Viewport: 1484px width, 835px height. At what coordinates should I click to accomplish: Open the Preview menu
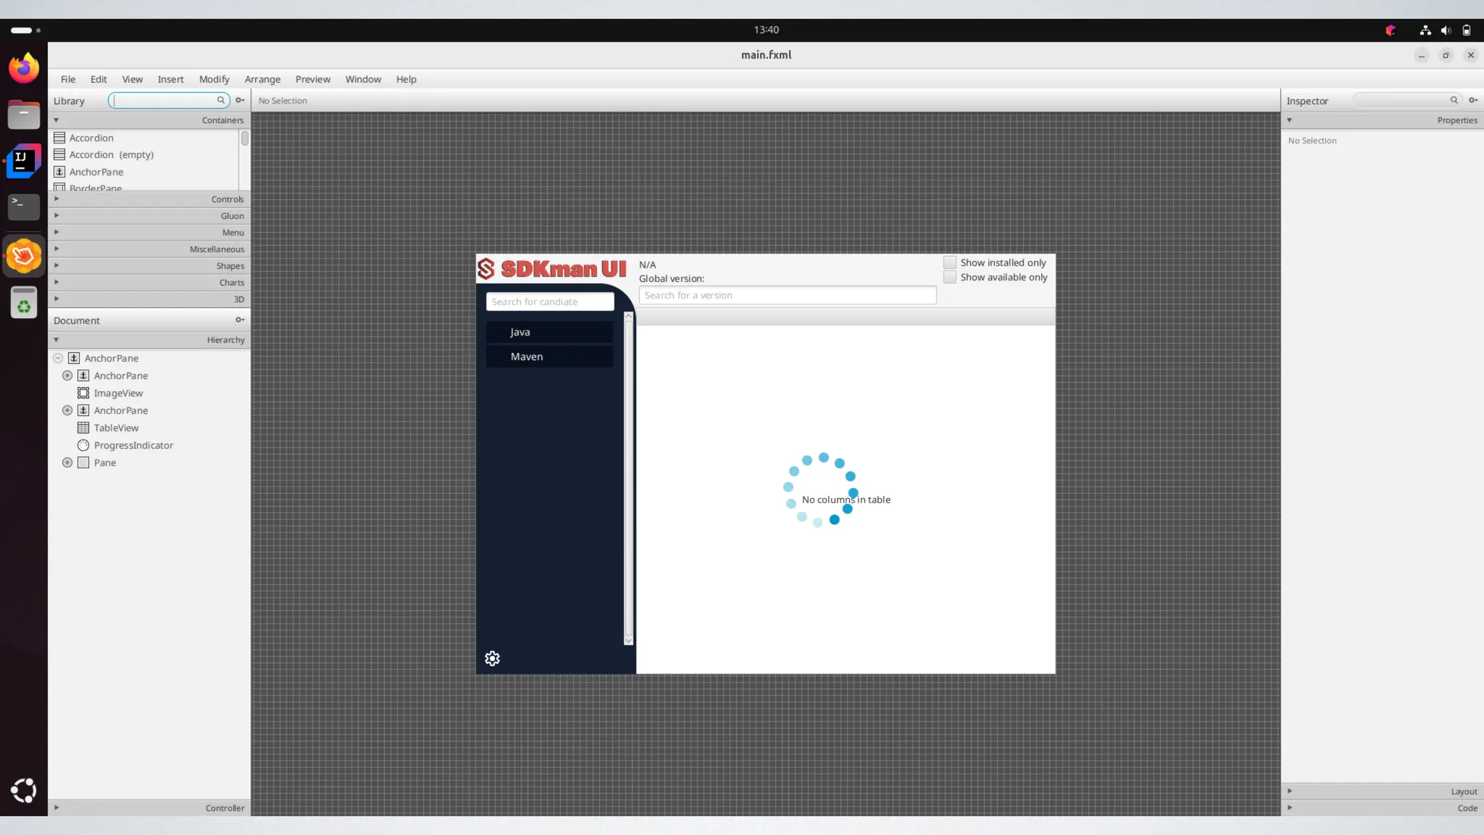(312, 79)
